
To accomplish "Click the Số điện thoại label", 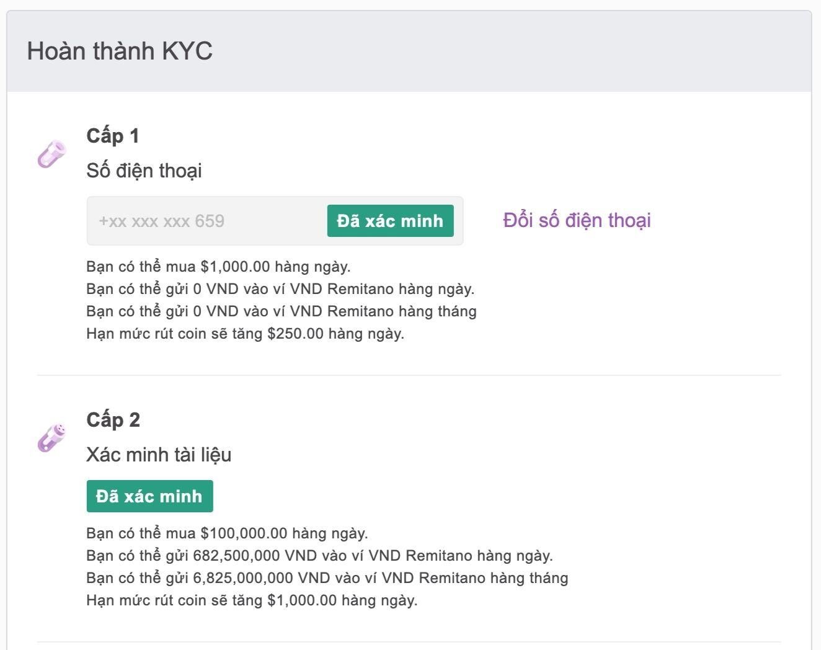I will pyautogui.click(x=144, y=171).
